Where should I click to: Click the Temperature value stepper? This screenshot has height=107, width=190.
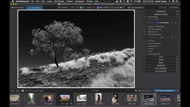[x=176, y=23]
